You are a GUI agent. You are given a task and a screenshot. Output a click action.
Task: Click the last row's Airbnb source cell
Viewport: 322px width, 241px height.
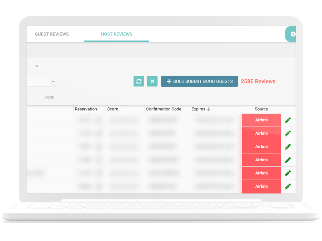click(261, 186)
